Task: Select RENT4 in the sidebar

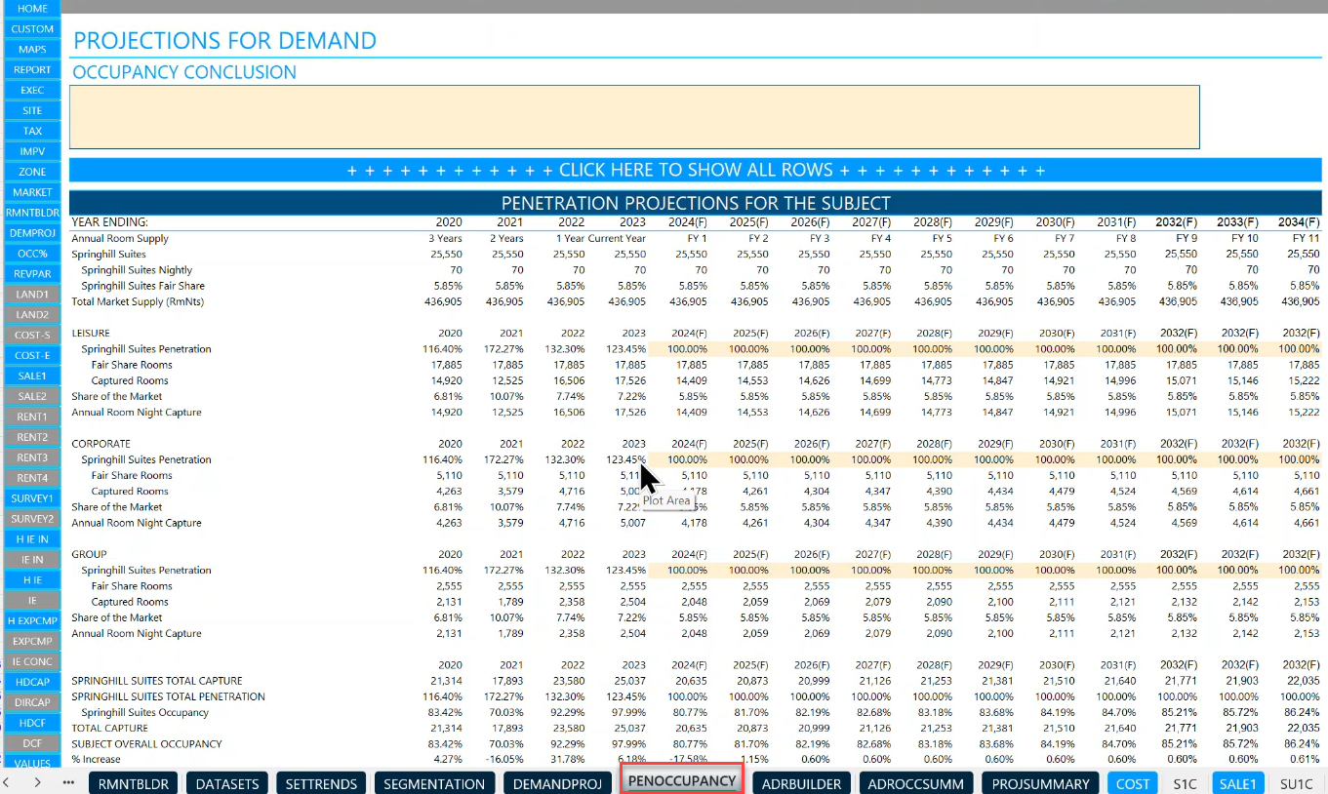Action: [32, 478]
